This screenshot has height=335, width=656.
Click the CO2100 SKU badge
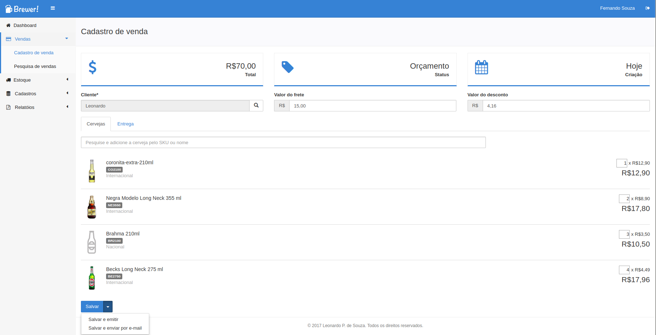click(114, 170)
